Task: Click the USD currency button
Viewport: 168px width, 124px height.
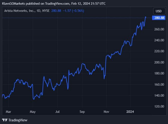Action: point(159,11)
